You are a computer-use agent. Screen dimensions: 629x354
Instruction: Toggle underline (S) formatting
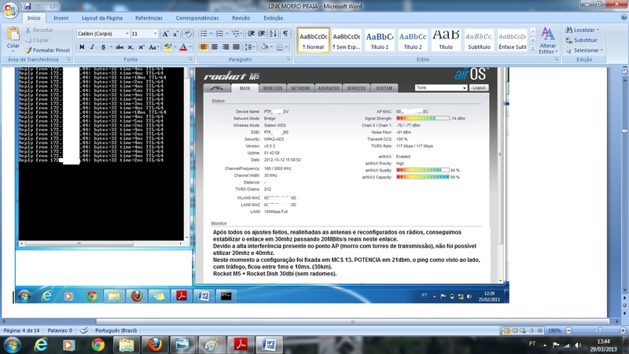pyautogui.click(x=103, y=47)
